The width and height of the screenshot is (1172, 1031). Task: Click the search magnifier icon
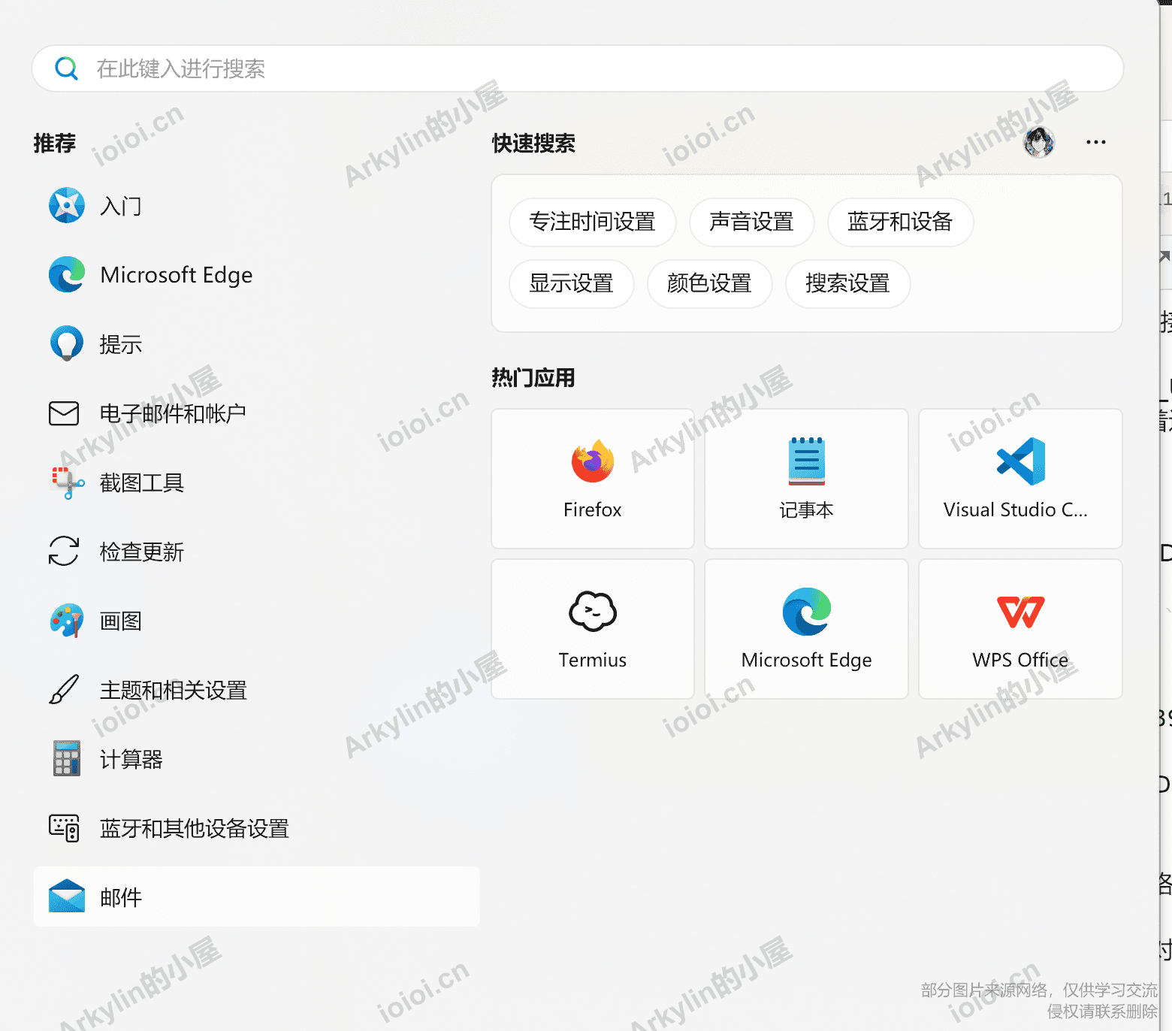click(x=66, y=68)
